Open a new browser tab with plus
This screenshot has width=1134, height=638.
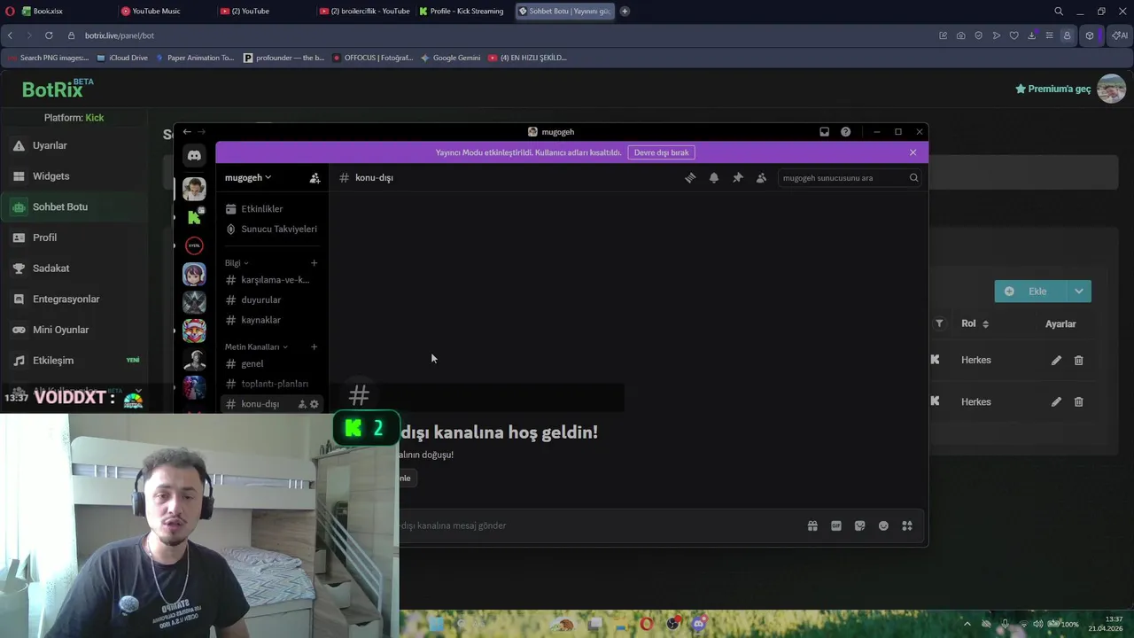click(x=625, y=12)
